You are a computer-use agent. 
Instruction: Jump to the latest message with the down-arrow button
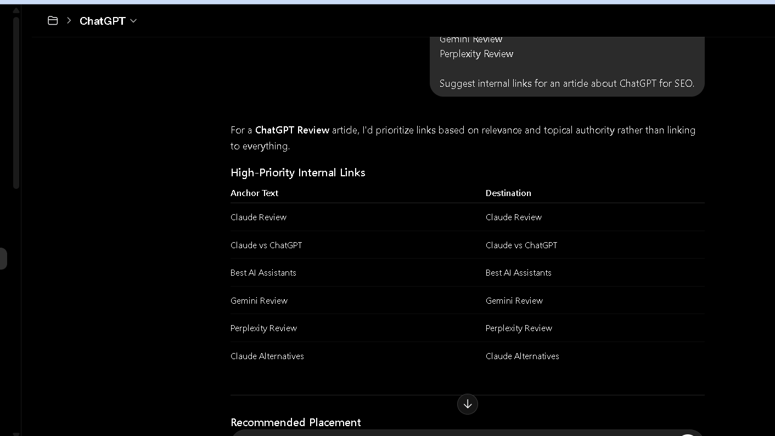point(468,404)
